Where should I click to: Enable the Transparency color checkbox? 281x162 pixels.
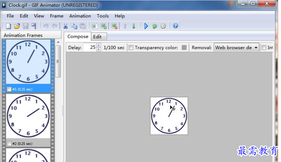(x=131, y=48)
